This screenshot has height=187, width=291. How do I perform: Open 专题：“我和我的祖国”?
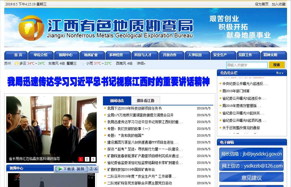pyautogui.click(x=126, y=135)
